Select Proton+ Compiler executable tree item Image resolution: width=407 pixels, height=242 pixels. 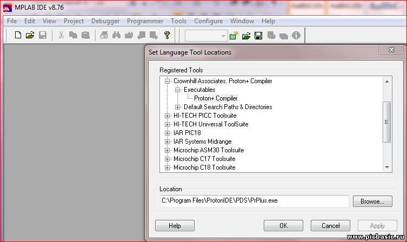pyautogui.click(x=216, y=98)
